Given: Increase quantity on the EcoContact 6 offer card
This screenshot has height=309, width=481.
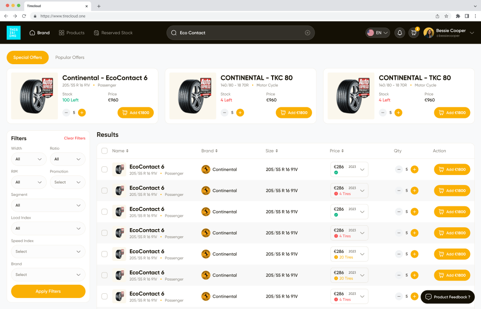Looking at the screenshot, I should [x=82, y=113].
